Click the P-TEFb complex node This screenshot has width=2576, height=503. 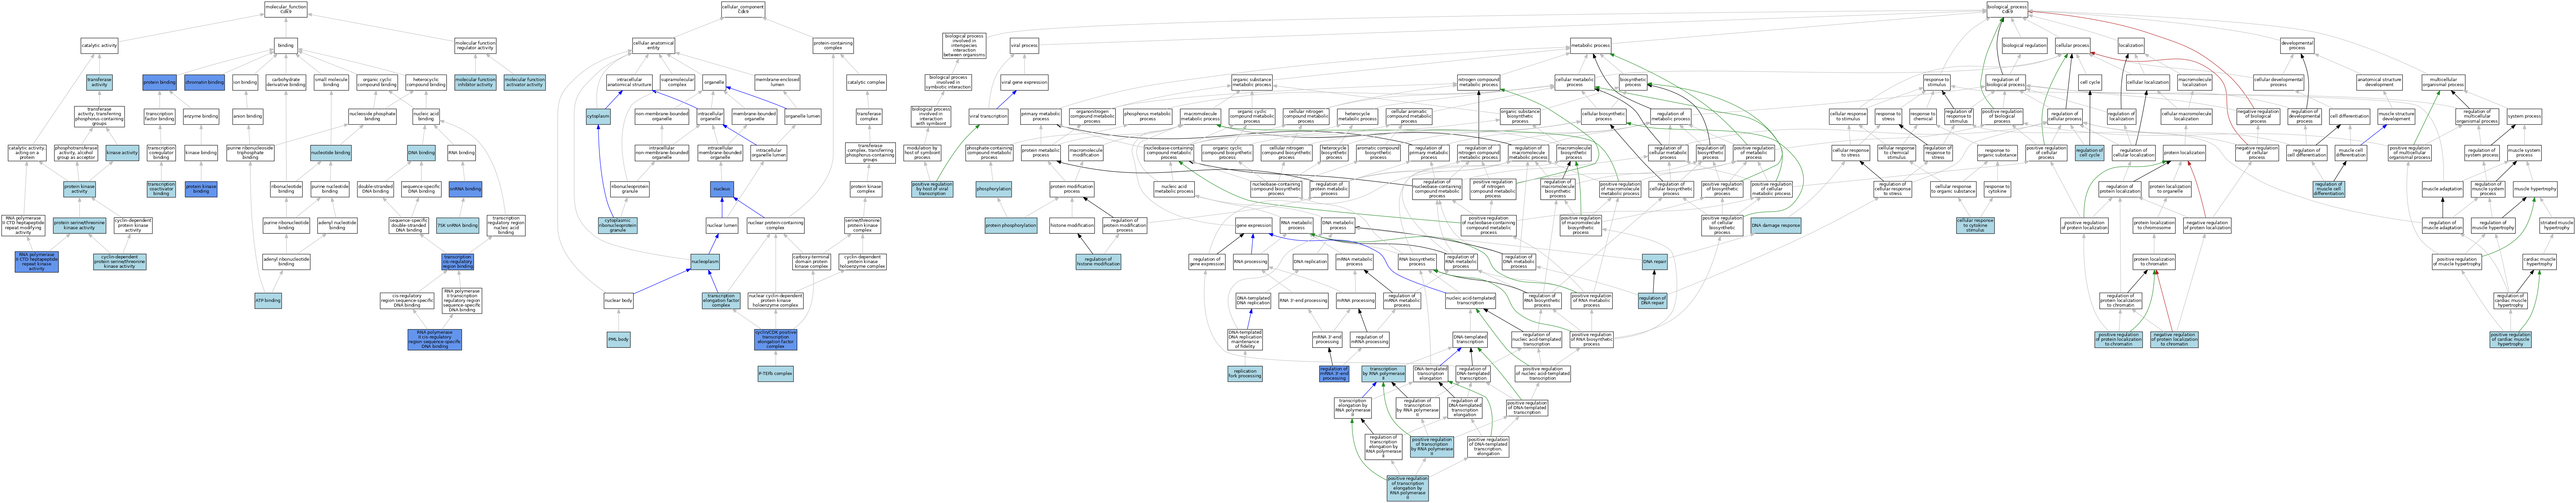click(775, 374)
